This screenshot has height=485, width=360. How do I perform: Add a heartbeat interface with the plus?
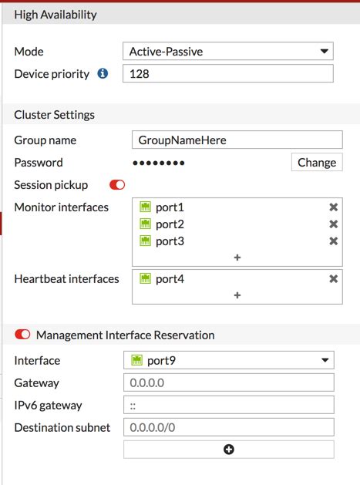[x=237, y=295]
